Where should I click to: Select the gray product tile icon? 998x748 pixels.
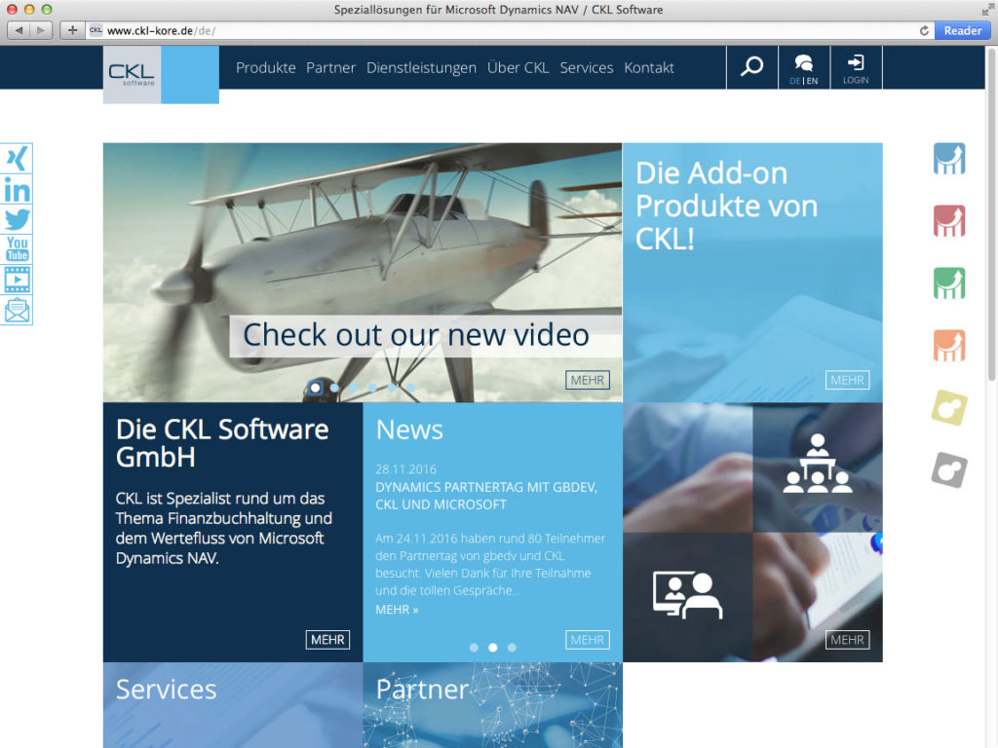tap(949, 470)
